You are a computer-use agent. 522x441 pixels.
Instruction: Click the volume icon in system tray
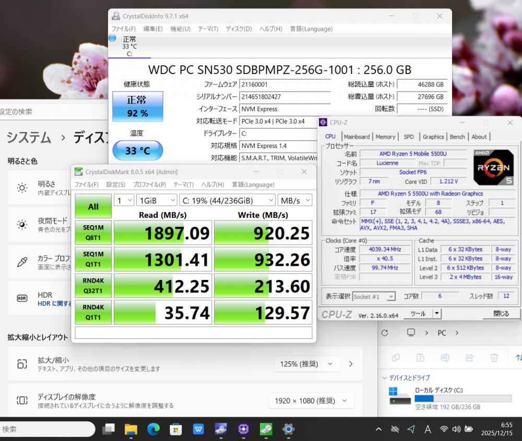(456, 429)
